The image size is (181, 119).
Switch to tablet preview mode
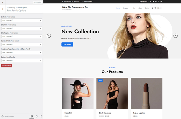37,116
